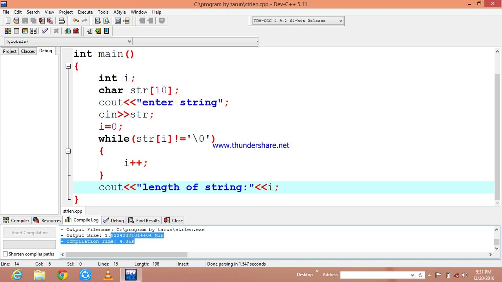Click the Close All files toolbar icon

pos(50,21)
